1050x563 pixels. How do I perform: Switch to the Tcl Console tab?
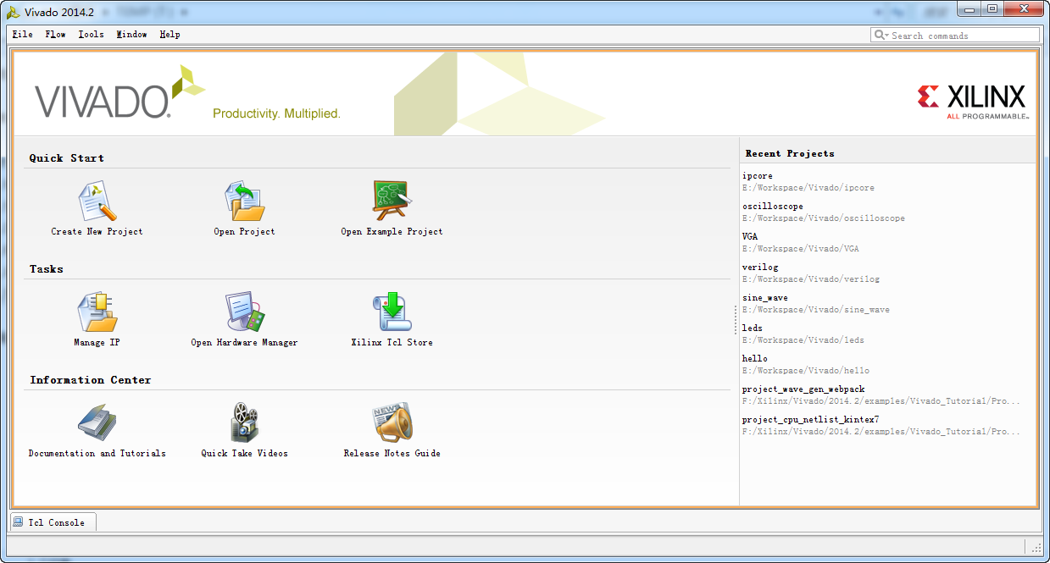coord(53,522)
